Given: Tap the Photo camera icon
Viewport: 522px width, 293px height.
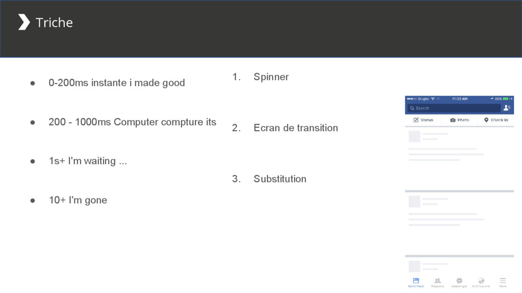Looking at the screenshot, I should [x=453, y=120].
